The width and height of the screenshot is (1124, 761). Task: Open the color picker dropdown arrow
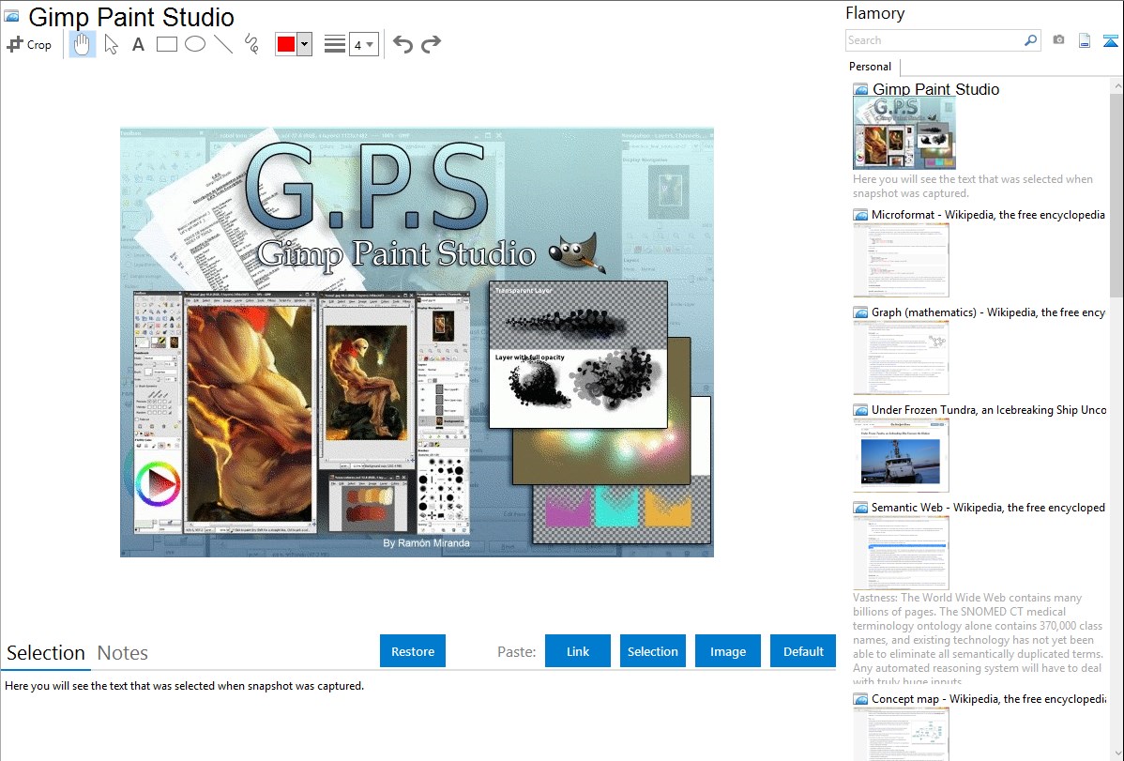[305, 44]
